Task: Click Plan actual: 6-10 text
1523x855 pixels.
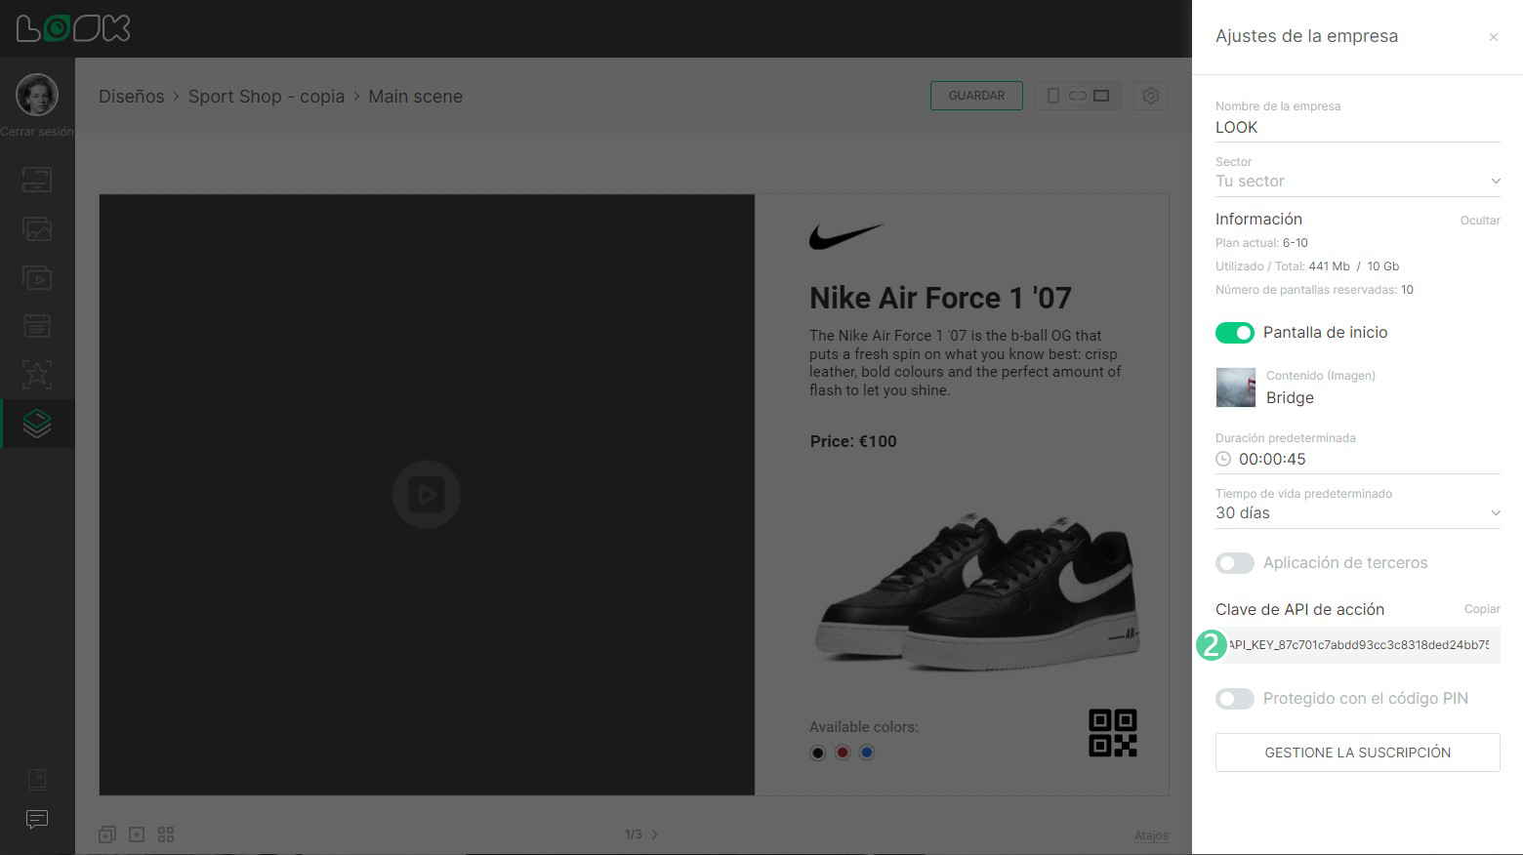Action: 1261,243
